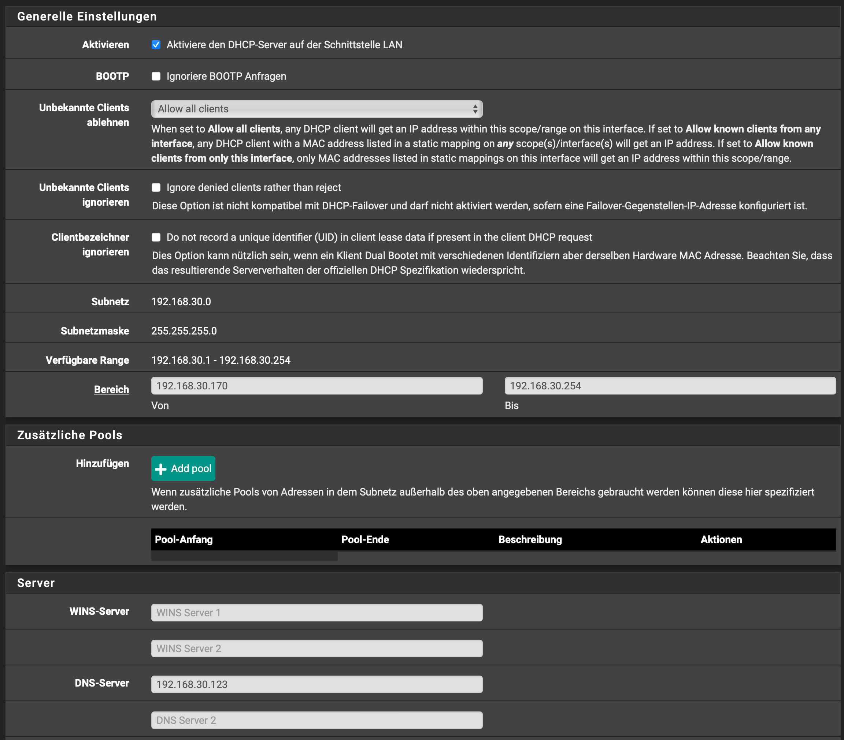Focus the WINS Server 2 field
This screenshot has height=740, width=844.
pyautogui.click(x=317, y=649)
